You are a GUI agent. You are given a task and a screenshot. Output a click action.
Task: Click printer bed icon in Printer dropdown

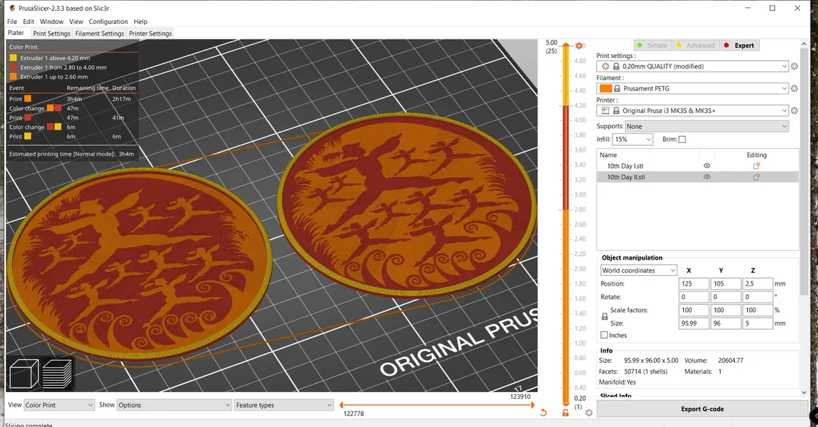coord(605,111)
